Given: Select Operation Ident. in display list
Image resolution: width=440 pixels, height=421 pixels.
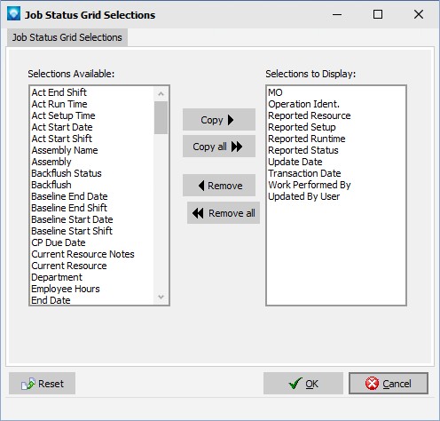Looking at the screenshot, I should [303, 104].
